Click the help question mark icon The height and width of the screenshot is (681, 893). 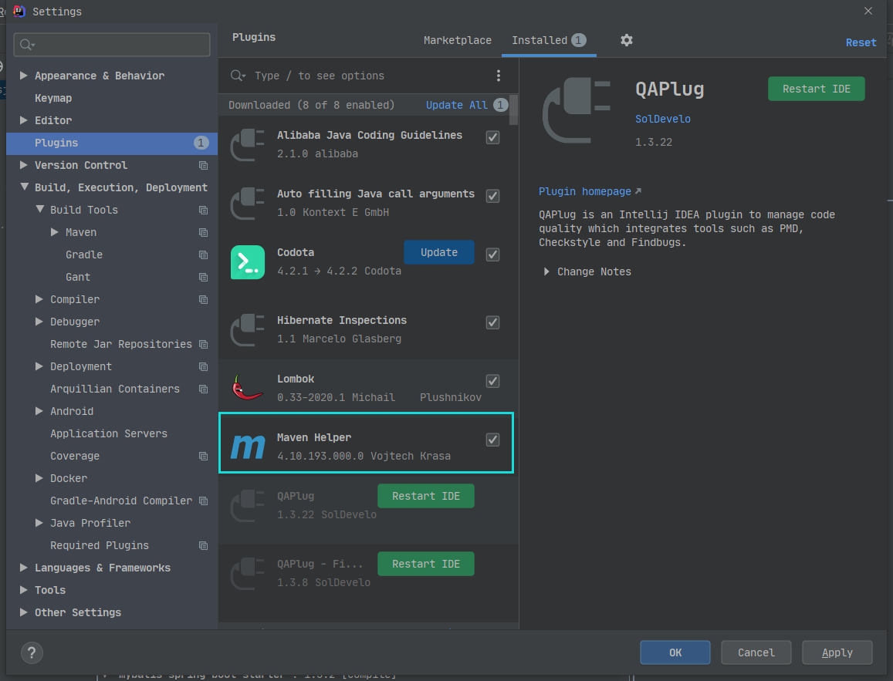click(32, 652)
